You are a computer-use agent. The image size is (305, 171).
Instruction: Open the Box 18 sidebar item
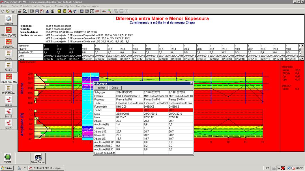click(8, 113)
